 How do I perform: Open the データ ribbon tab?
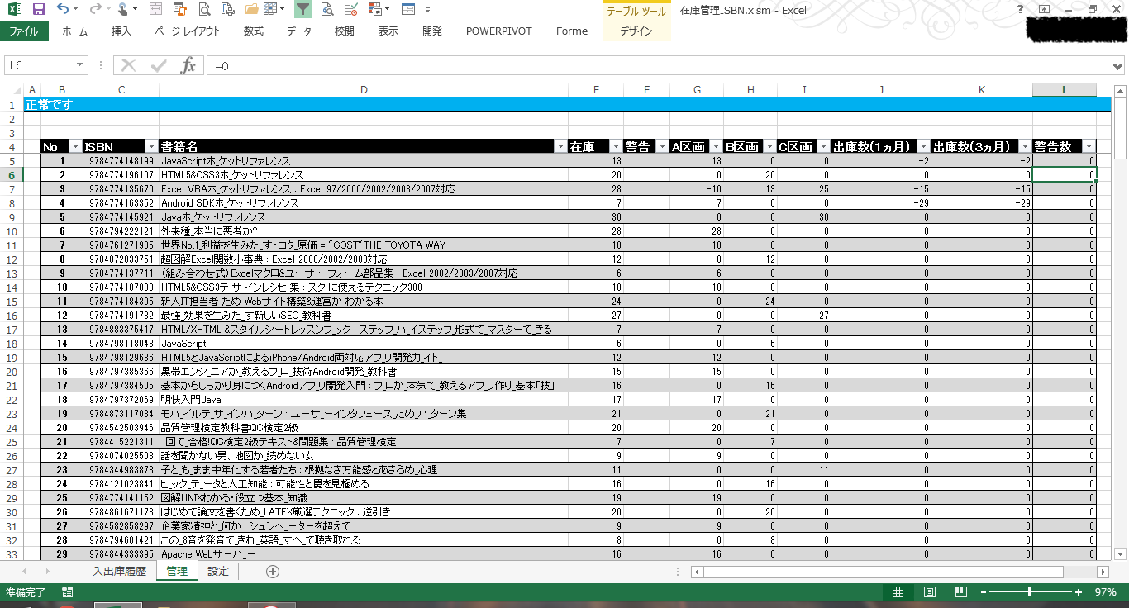tap(299, 31)
